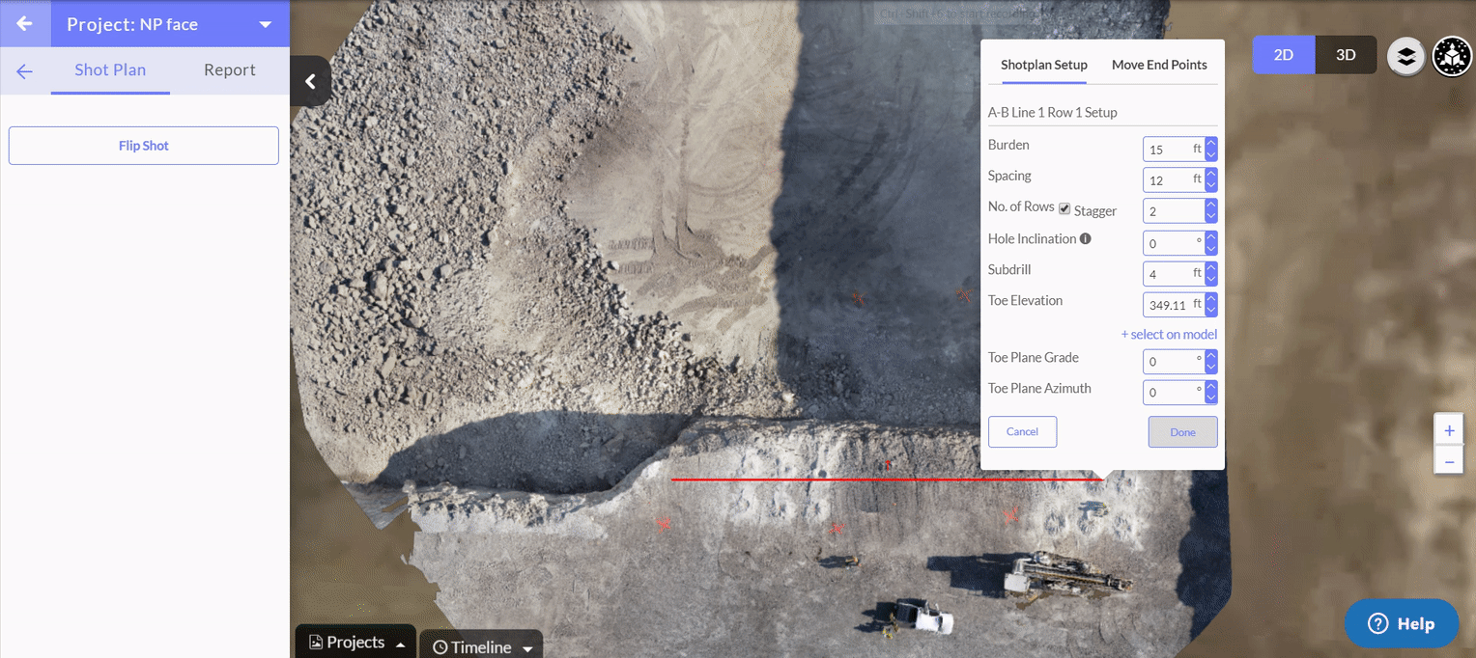Viewport: 1476px width, 658px height.
Task: Click the Flip Shot button
Action: [144, 146]
